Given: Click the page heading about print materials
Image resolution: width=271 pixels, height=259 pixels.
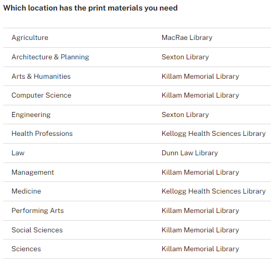Looking at the screenshot, I should (x=91, y=8).
